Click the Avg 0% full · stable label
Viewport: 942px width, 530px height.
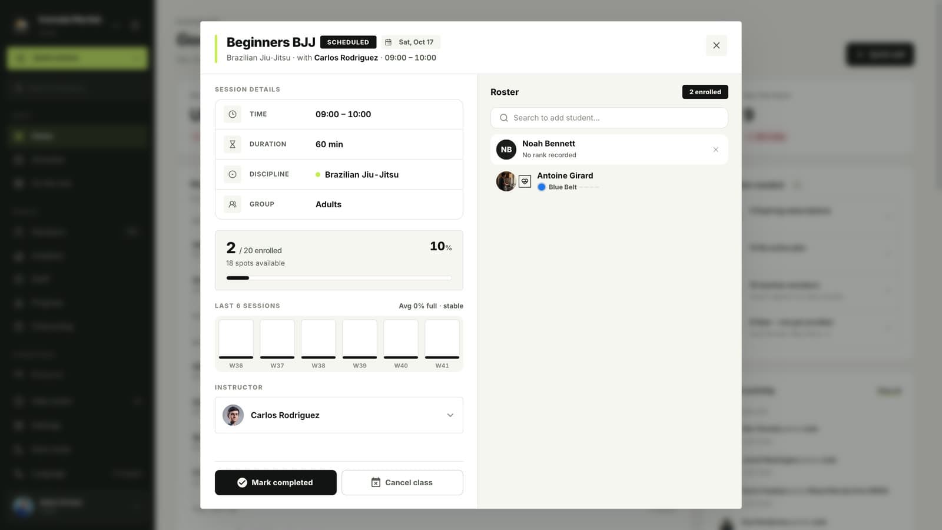431,306
